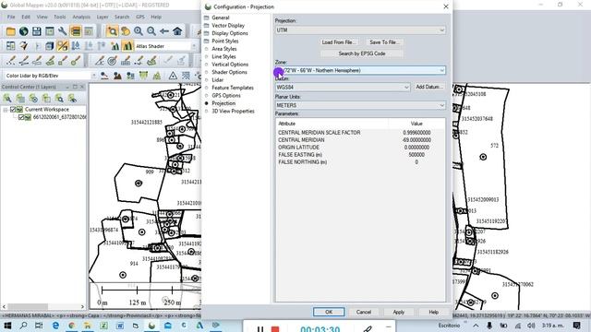
Task: Select FALSE EASTING parameter row
Action: click(x=360, y=155)
